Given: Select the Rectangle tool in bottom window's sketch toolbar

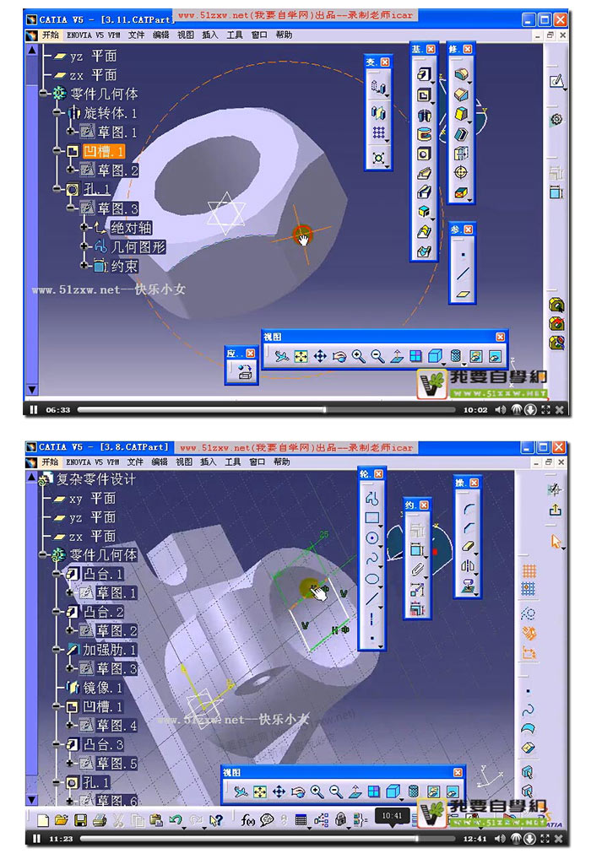Looking at the screenshot, I should pyautogui.click(x=372, y=518).
